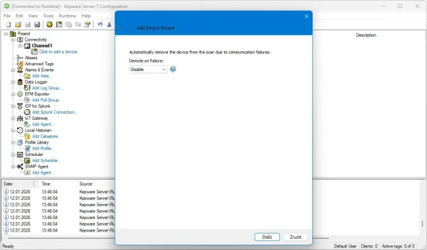Viewport: 427px width, 250px height.
Task: Click the 'Add Log Group...' link
Action: pos(47,87)
